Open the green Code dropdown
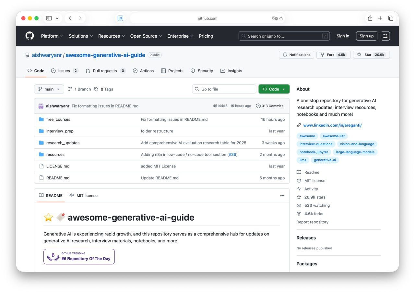The height and width of the screenshot is (293, 415). pyautogui.click(x=274, y=89)
